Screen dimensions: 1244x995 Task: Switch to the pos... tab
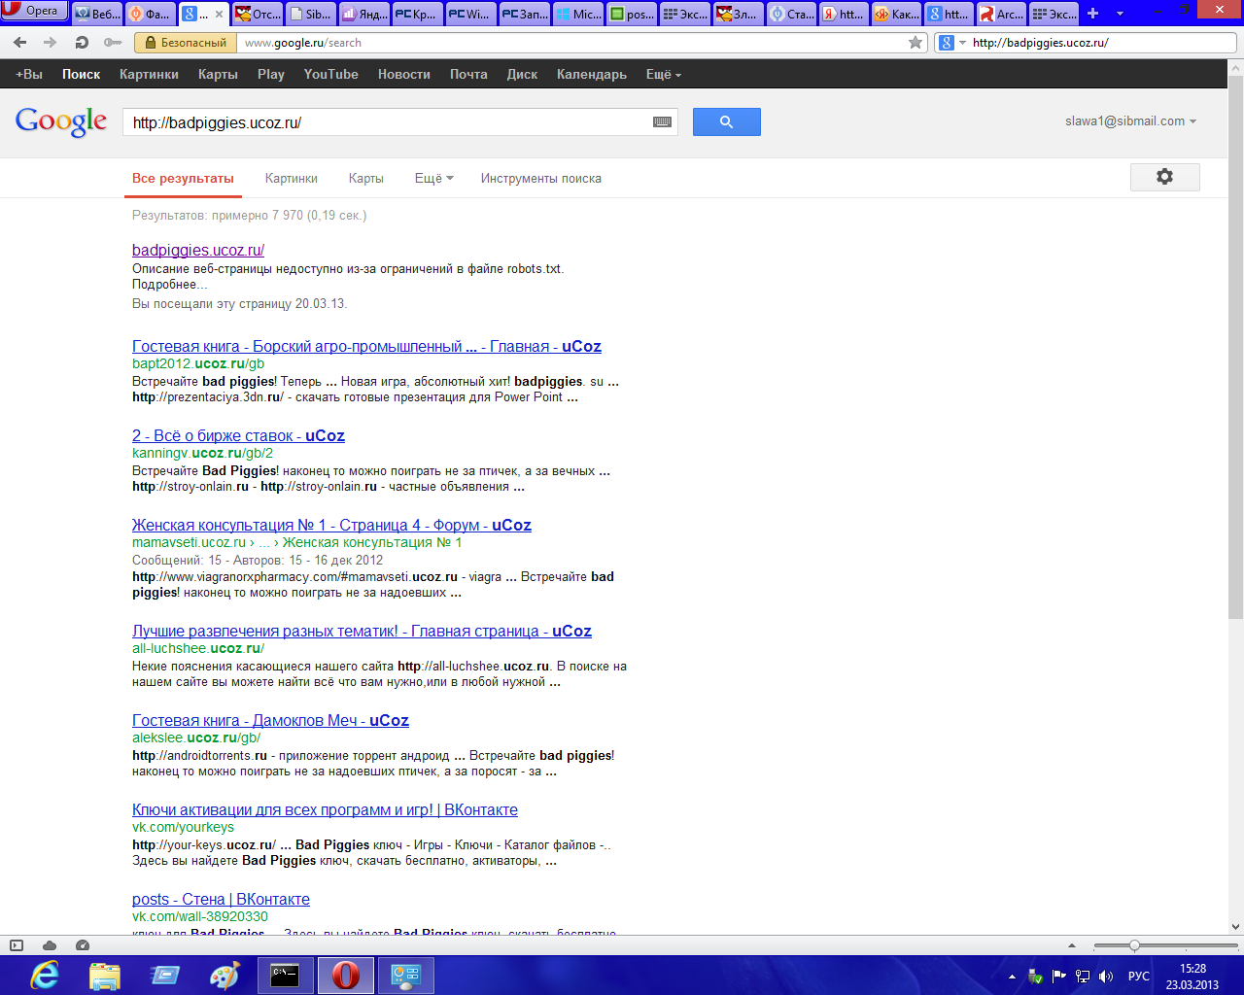[x=631, y=14]
